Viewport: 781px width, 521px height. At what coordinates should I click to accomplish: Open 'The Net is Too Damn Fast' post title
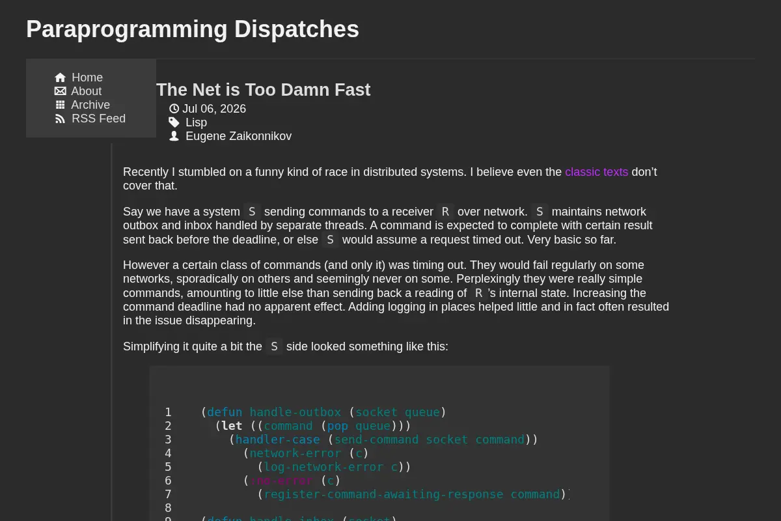click(263, 90)
